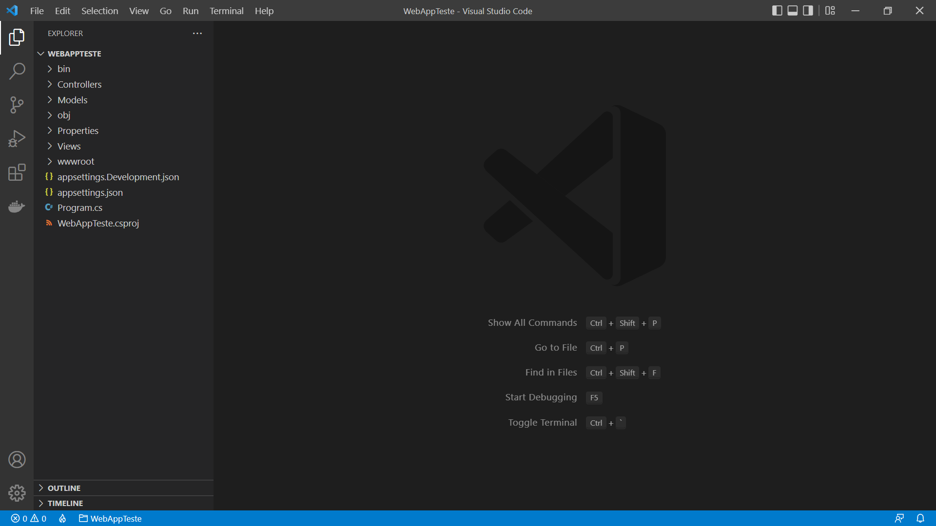Image resolution: width=936 pixels, height=526 pixels.
Task: Expand the Controllers folder
Action: click(79, 84)
